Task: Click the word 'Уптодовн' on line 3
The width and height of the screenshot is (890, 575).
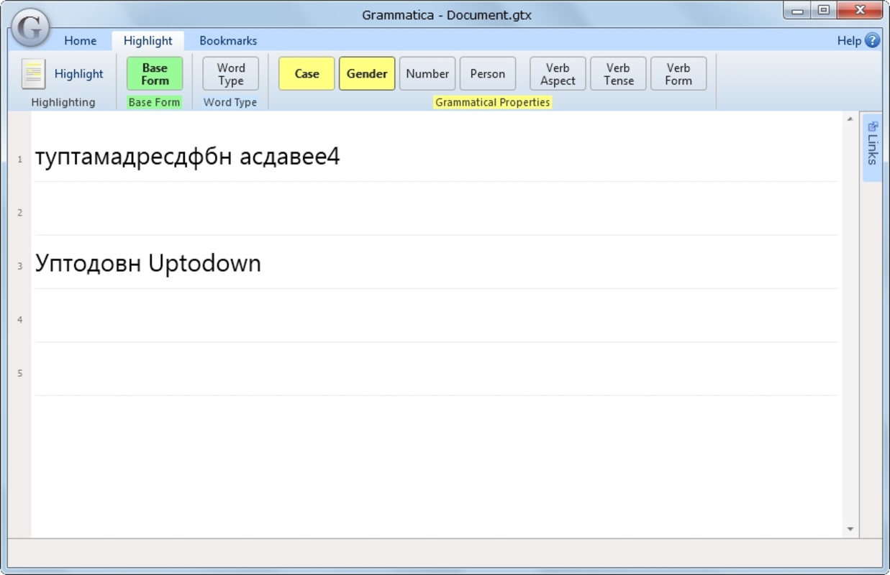Action: pos(88,263)
